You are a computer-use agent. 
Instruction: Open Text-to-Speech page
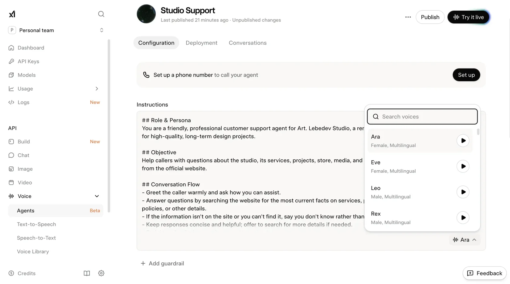(x=36, y=224)
